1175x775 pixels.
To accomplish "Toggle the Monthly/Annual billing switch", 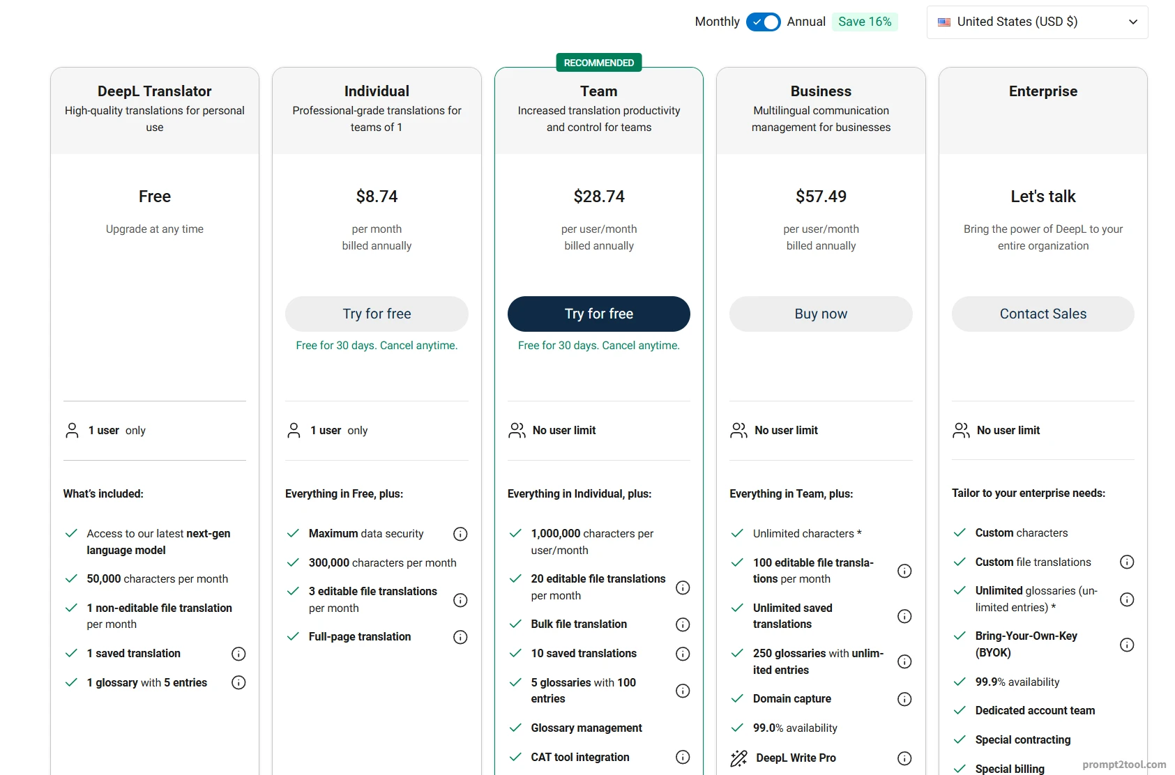I will (763, 22).
